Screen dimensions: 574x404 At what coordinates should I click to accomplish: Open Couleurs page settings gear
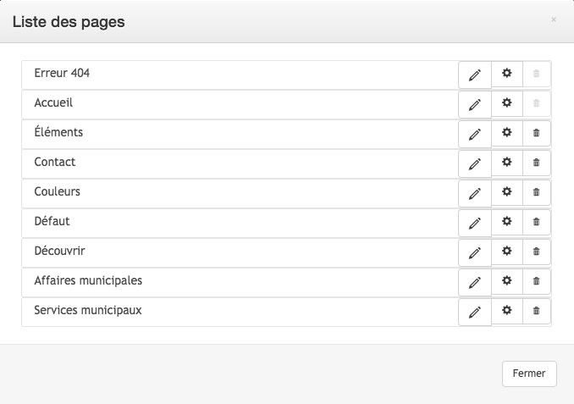(x=506, y=192)
